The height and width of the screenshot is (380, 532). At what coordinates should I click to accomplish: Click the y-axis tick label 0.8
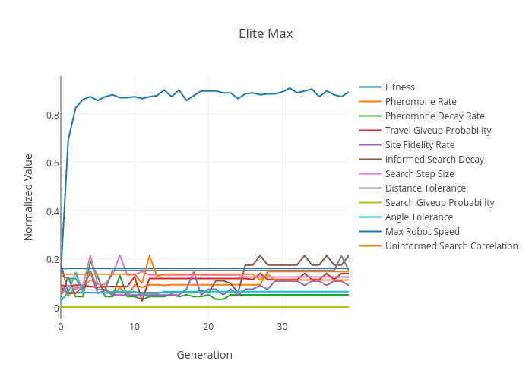click(51, 115)
